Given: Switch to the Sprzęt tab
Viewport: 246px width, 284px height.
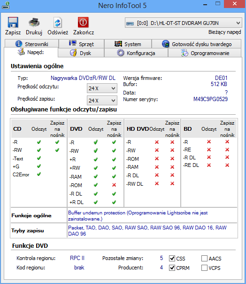Looking at the screenshot, I should (81, 44).
